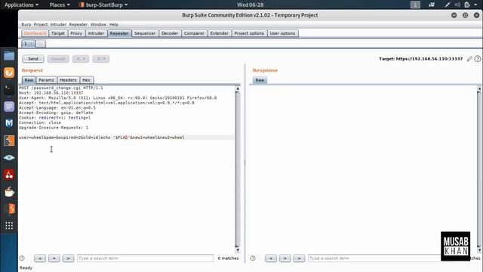The image size is (483, 272).
Task: Open the Places menu
Action: [x=60, y=5]
